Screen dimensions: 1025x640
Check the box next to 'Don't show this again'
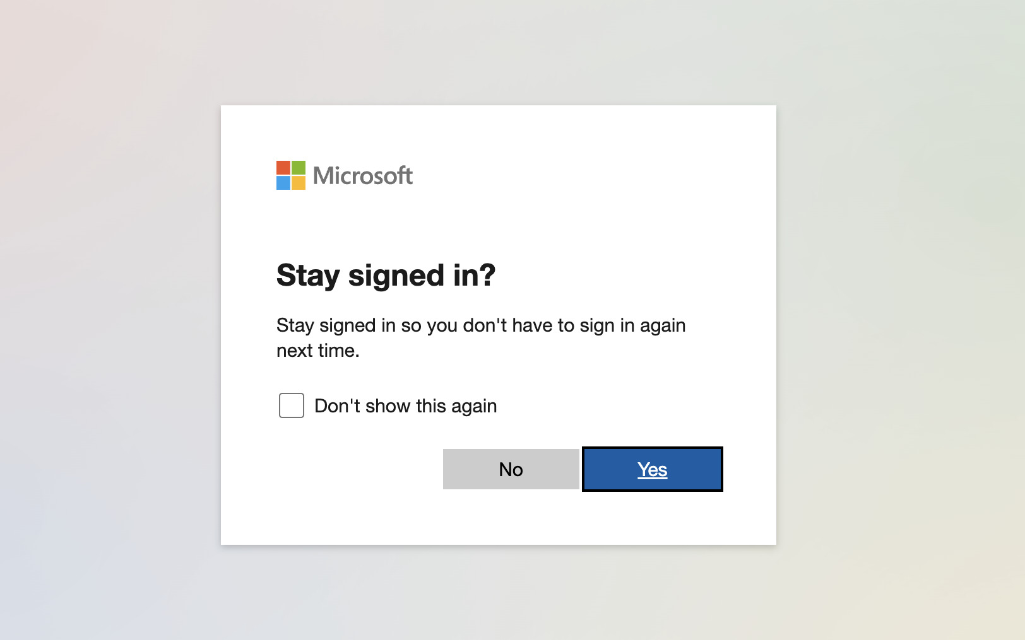(291, 405)
